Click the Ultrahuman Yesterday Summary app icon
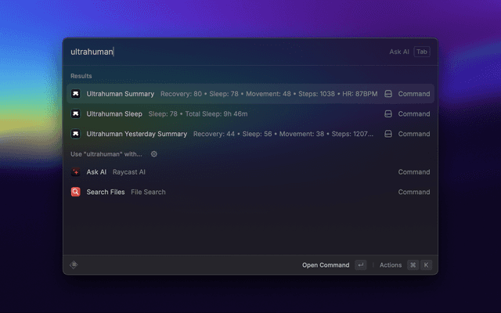Image resolution: width=501 pixels, height=313 pixels. click(75, 134)
